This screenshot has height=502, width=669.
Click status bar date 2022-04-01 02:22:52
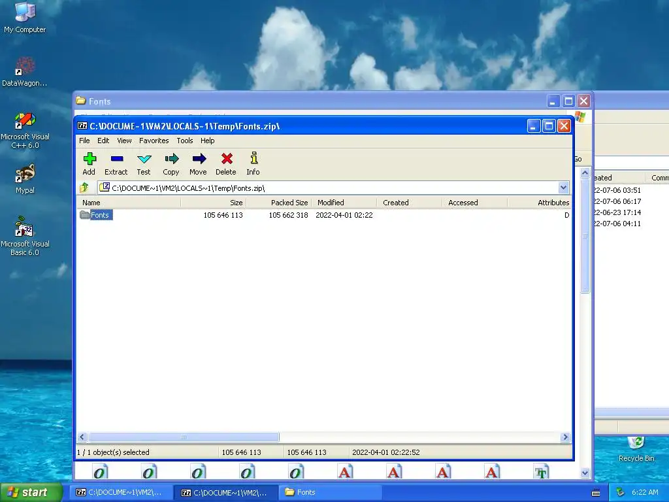385,452
